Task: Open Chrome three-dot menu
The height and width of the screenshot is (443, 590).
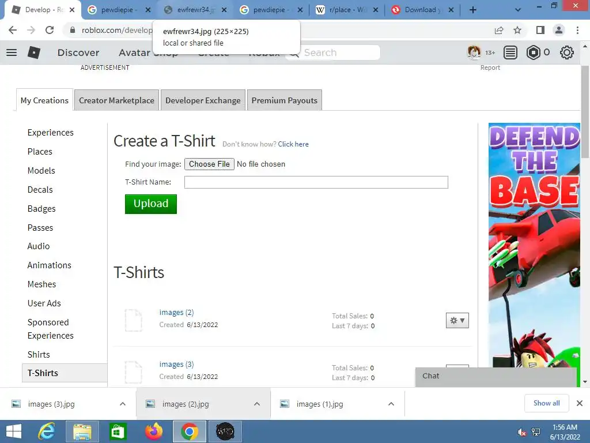Action: (577, 30)
